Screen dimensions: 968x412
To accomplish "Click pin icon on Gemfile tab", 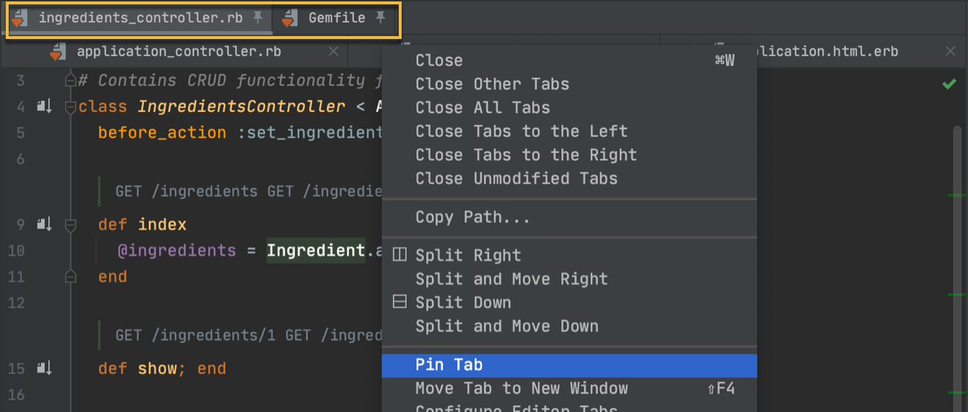I will 381,18.
